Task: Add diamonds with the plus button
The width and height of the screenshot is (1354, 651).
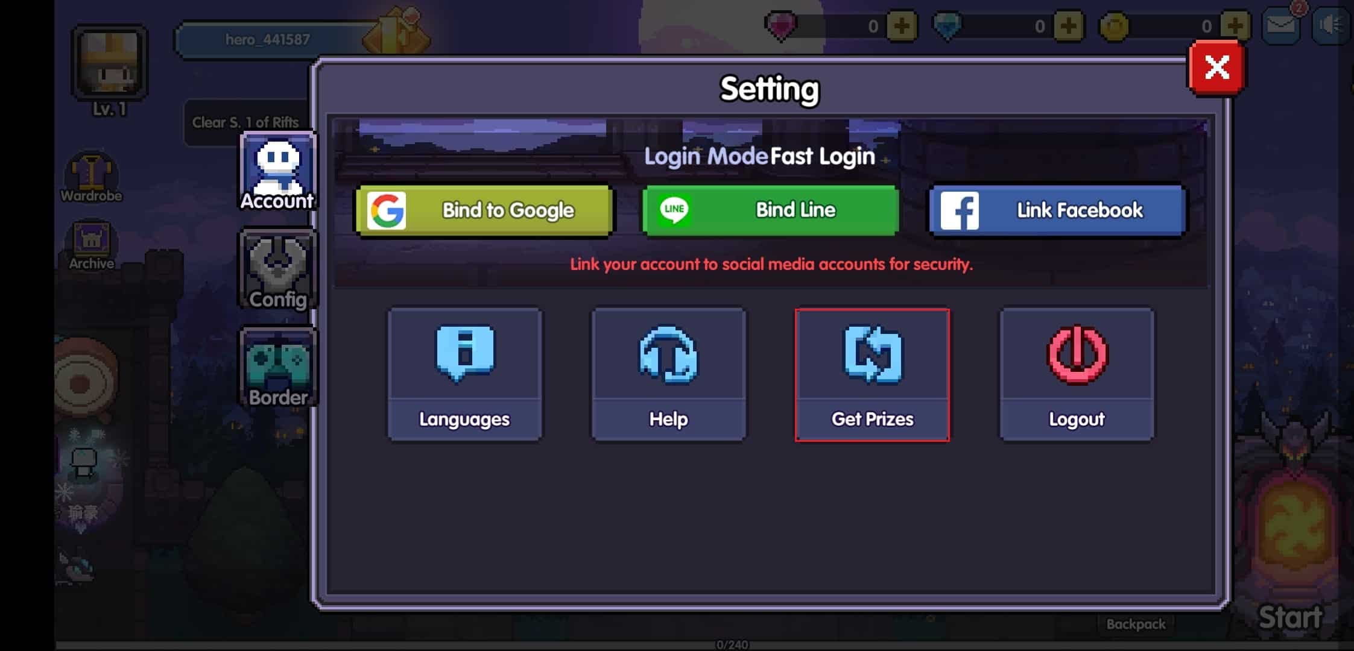Action: (x=1069, y=26)
